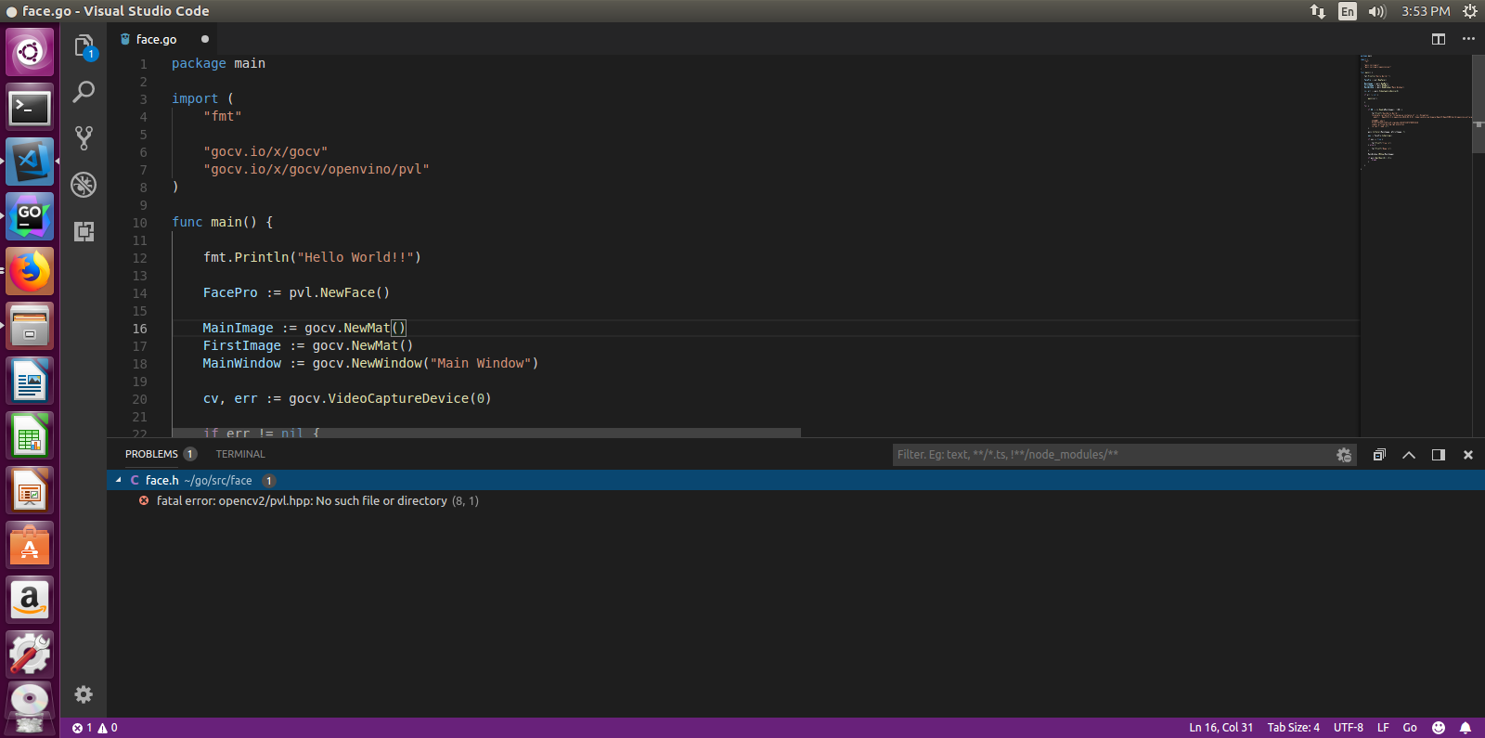Open the Explorer view in activity bar

point(84,45)
